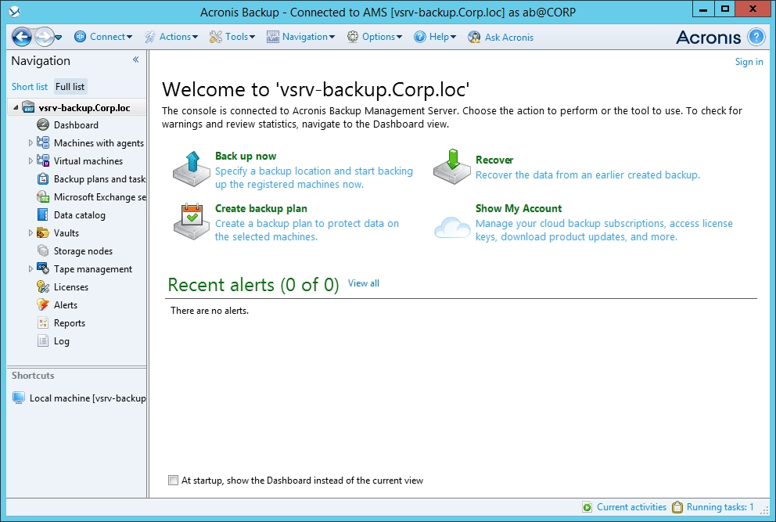Click the Machines with agents icon
776x522 pixels.
coord(43,142)
